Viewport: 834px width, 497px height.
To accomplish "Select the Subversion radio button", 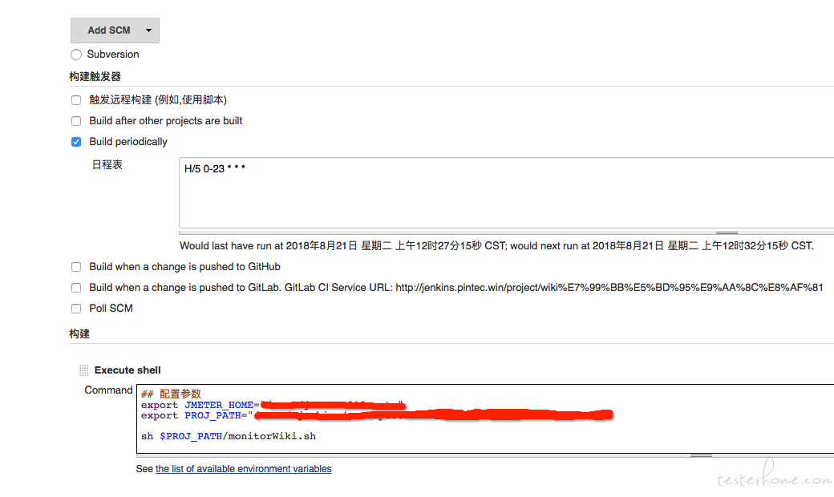I will [x=76, y=55].
